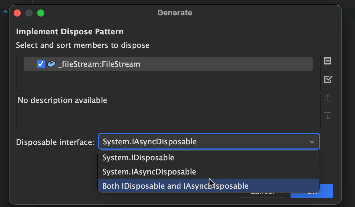Select the _fileStream:FileStream member row
The width and height of the screenshot is (355, 207).
click(177, 64)
